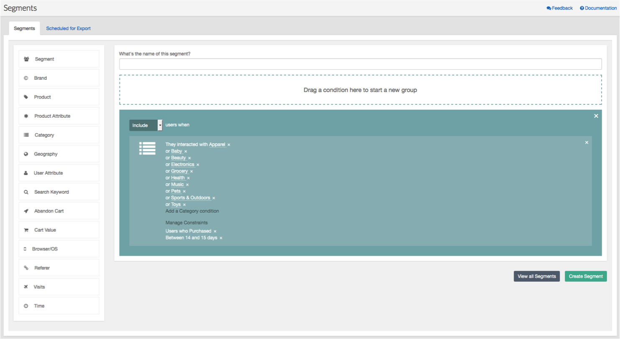Click the Browser/OS device icon
Viewport: 620px width, 339px height.
(25, 249)
